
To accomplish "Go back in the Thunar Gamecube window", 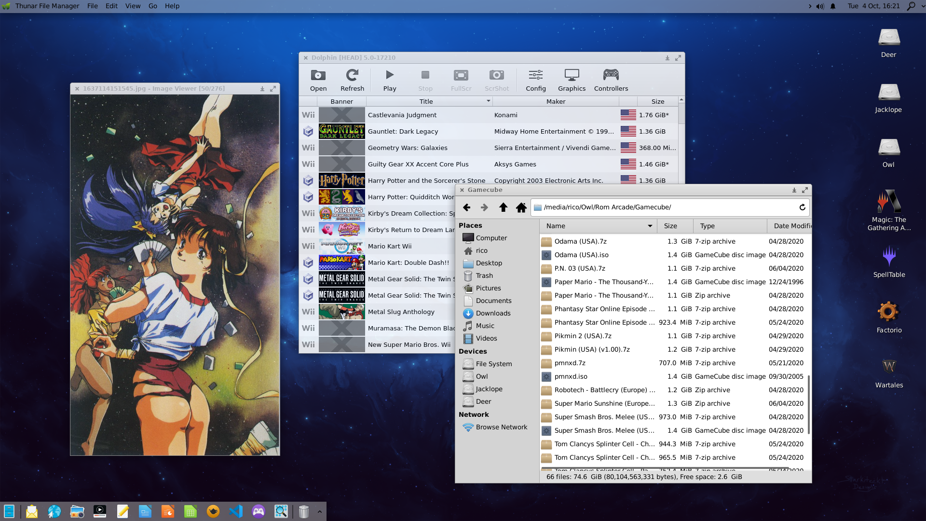I will [466, 207].
